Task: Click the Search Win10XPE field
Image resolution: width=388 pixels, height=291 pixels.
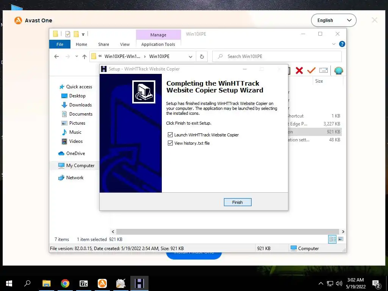Action: click(277, 56)
